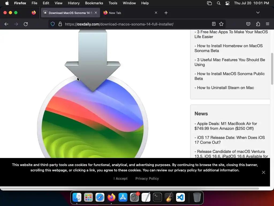
Task: Open the History menu
Action: pyautogui.click(x=74, y=3)
